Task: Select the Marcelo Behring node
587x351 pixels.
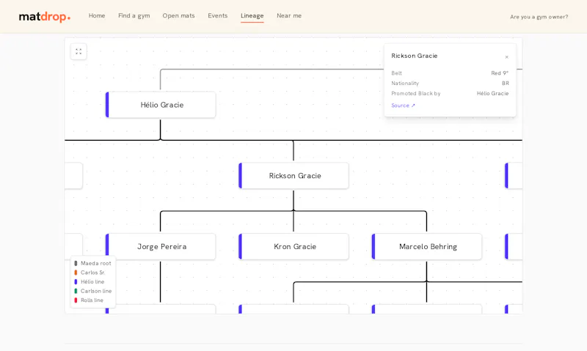Action: point(427,247)
